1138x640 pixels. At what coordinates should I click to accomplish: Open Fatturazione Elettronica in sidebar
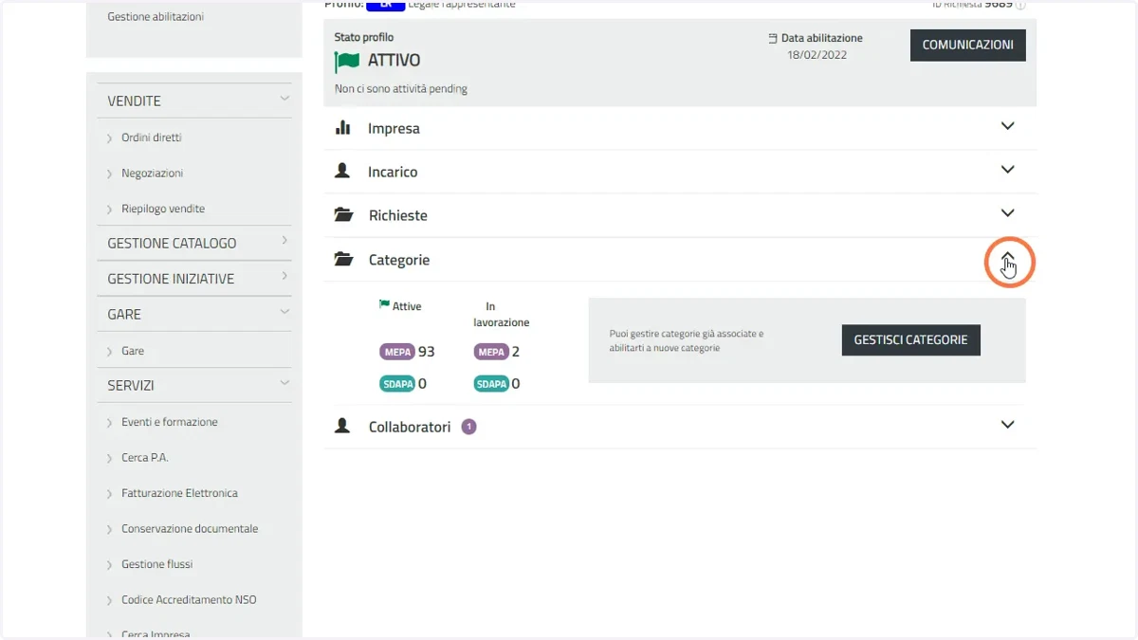[180, 493]
